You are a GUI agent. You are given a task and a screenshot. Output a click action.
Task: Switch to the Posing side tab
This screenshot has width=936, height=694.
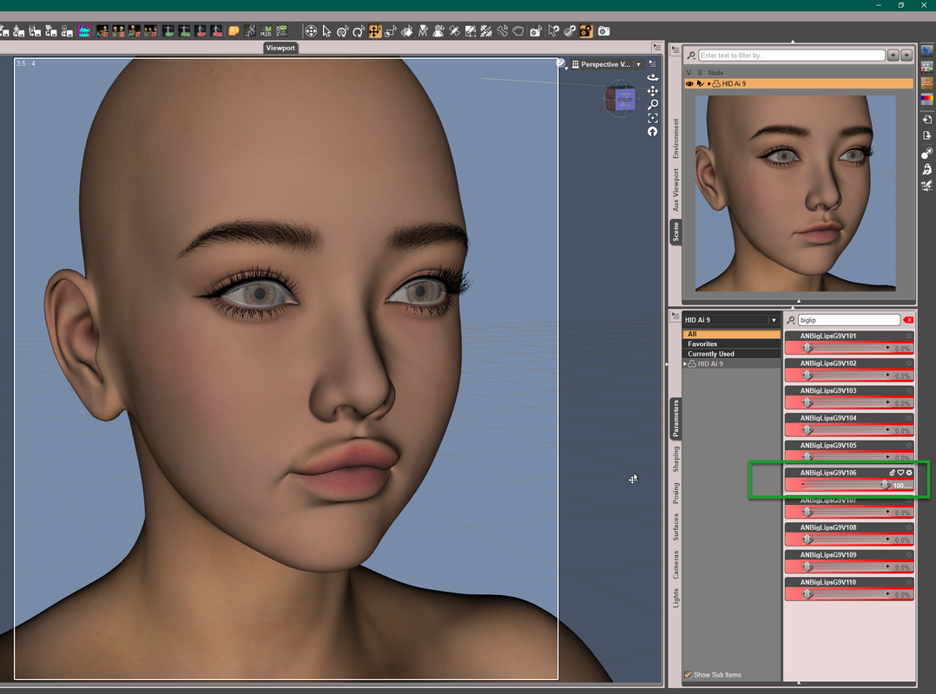(x=676, y=493)
